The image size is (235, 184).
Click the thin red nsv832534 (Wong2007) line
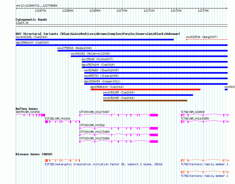207,40
